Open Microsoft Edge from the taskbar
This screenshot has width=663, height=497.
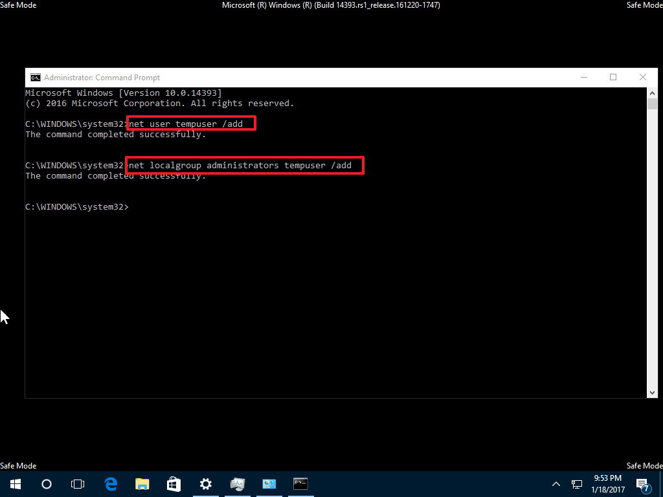click(x=110, y=483)
